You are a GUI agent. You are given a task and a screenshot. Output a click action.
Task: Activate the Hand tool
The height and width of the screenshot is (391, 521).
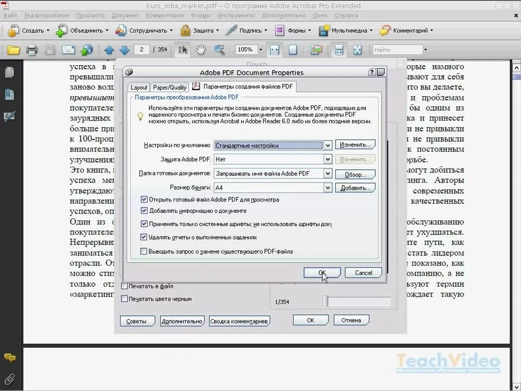[x=200, y=50]
